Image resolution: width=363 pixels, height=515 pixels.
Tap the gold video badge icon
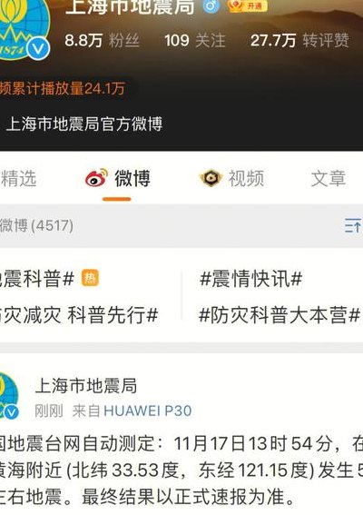[x=211, y=178]
